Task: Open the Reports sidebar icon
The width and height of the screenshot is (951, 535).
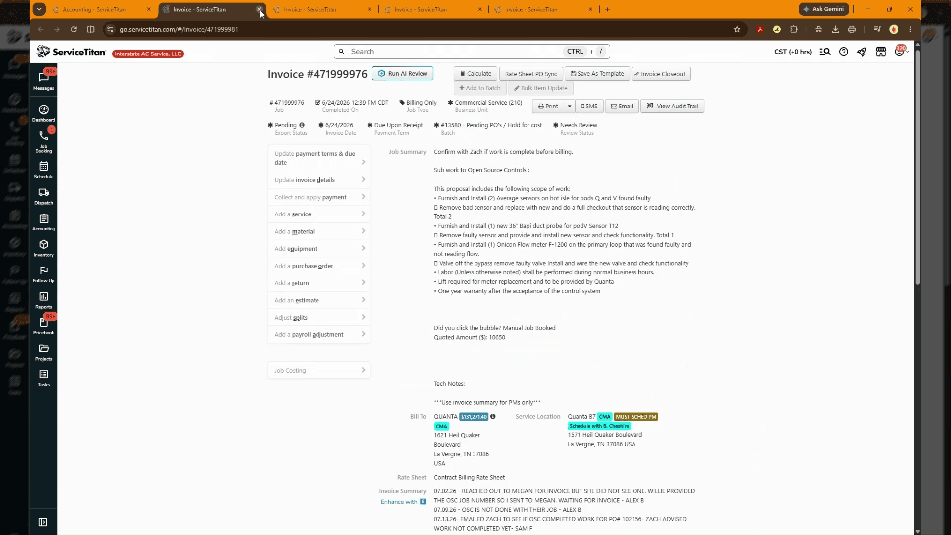Action: click(44, 300)
